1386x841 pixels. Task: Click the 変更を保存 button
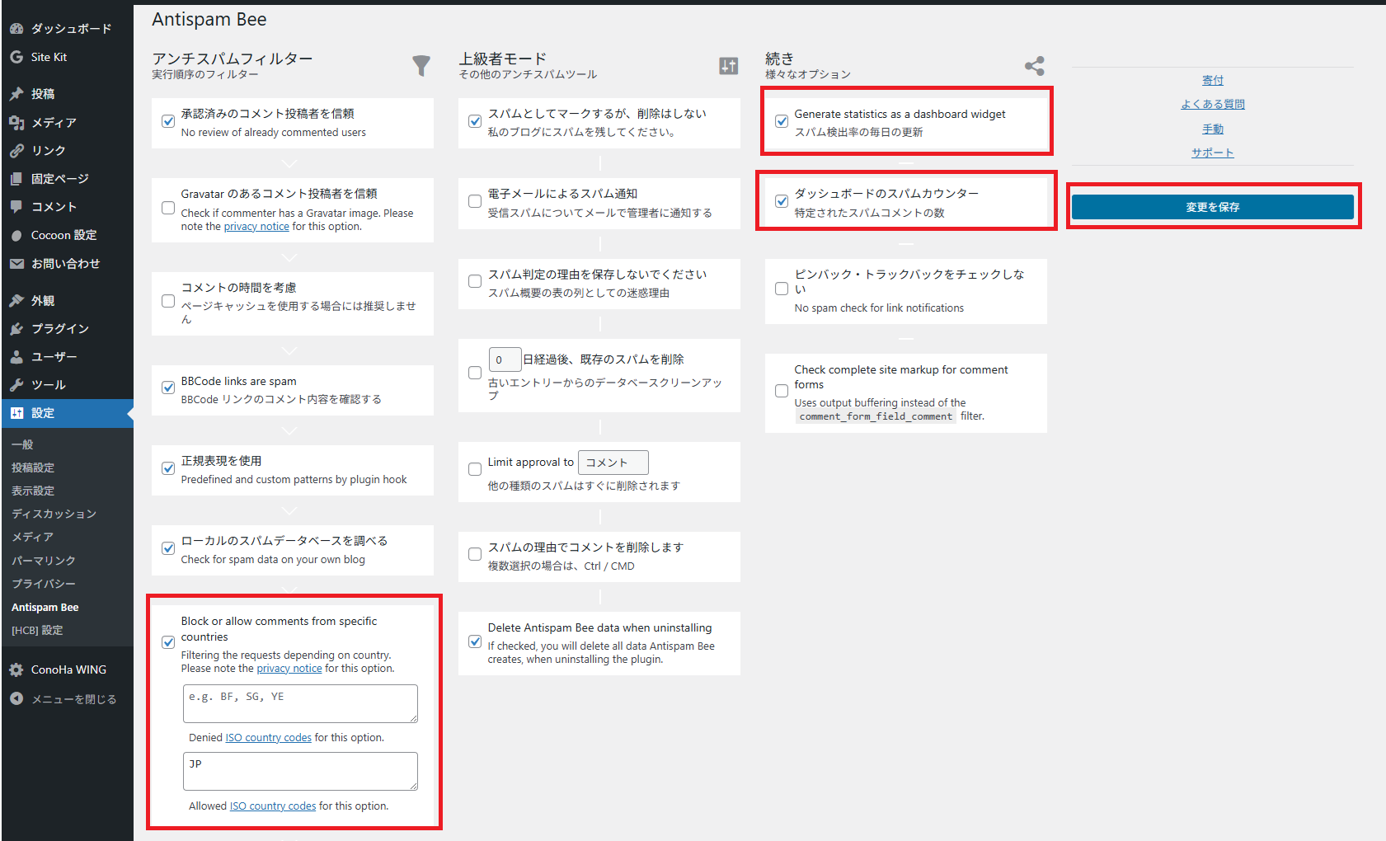coord(1213,207)
